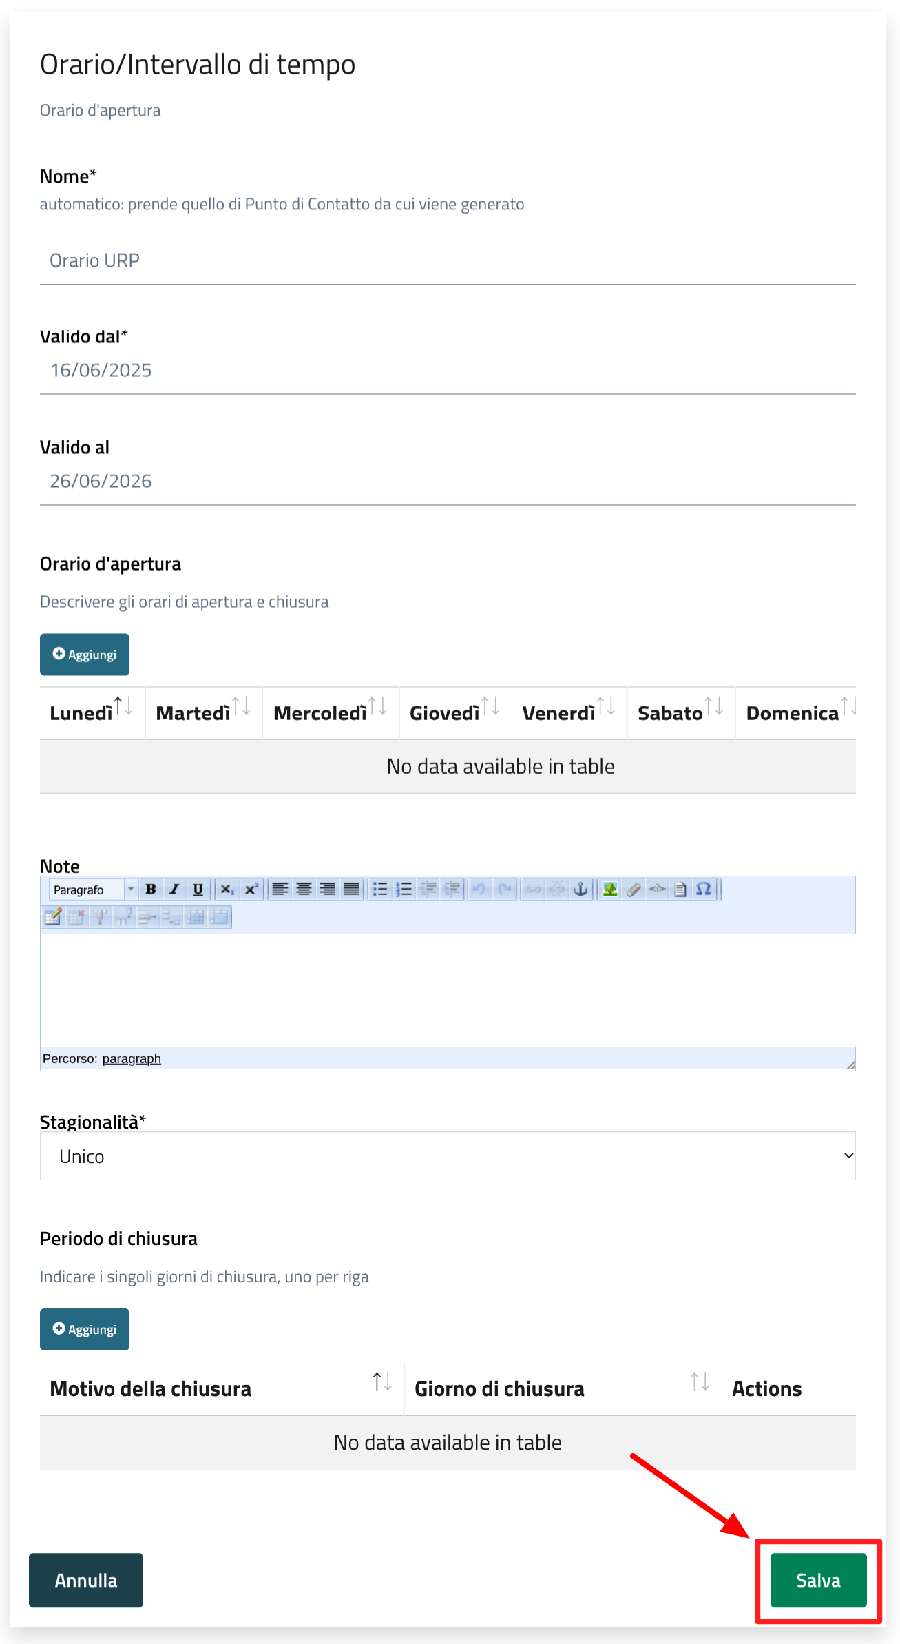The width and height of the screenshot is (900, 1644).
Task: Center-align the note text
Action: click(x=304, y=890)
